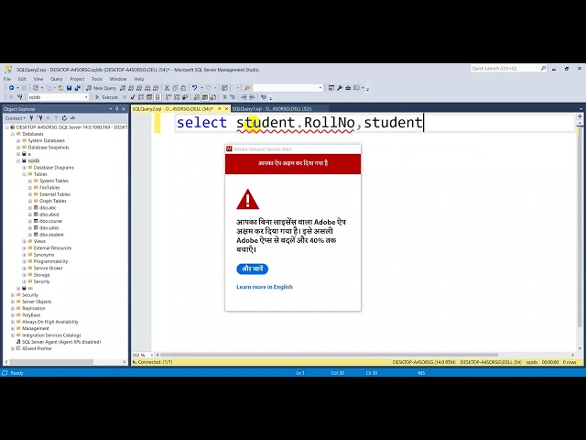Viewport: 586px width, 440px height.
Task: Click the New Query toolbar button
Action: point(102,88)
